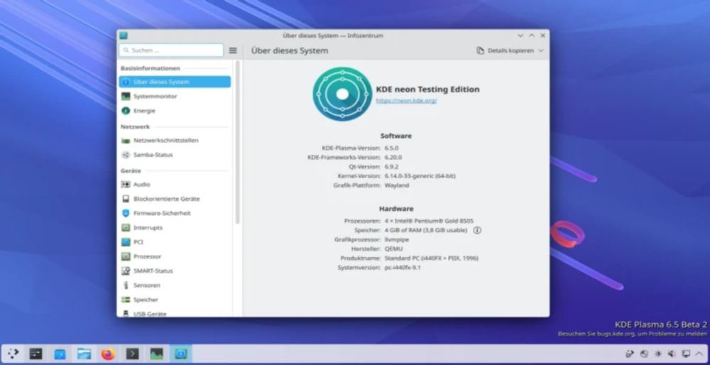This screenshot has width=710, height=365.
Task: Open the Plasma application launcher
Action: point(13,353)
